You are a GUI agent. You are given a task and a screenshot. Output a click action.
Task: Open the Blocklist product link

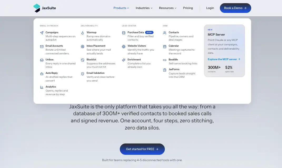click(99, 63)
